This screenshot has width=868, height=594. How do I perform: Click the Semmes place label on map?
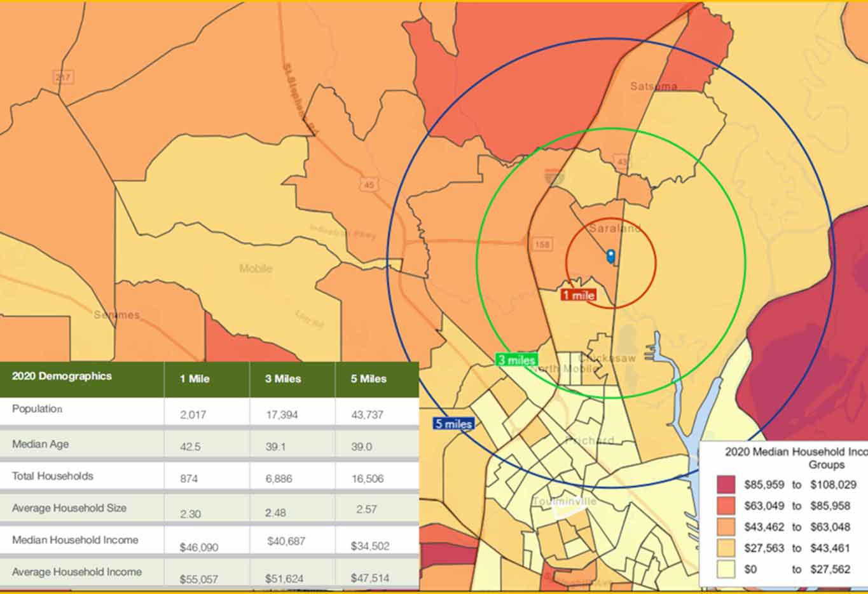(116, 315)
